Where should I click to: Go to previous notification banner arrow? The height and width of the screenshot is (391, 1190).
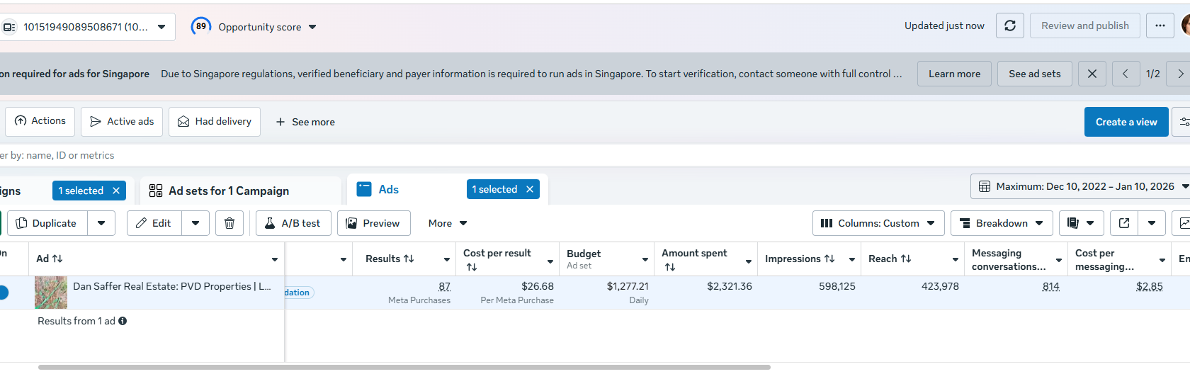point(1125,74)
